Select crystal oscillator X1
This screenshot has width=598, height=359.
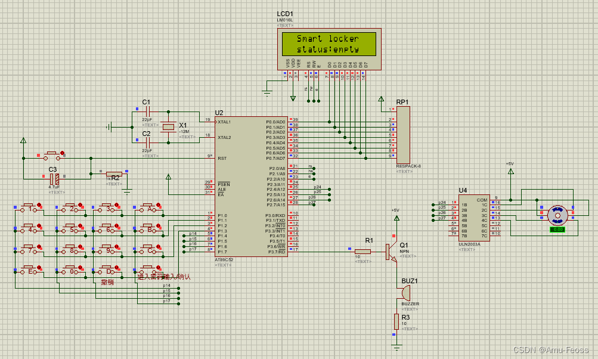(168, 127)
